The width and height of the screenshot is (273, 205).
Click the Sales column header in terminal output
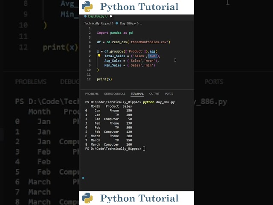(127, 106)
